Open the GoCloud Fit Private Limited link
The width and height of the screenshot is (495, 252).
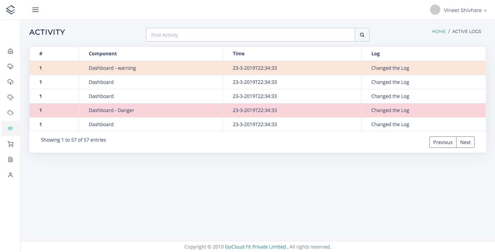click(255, 247)
